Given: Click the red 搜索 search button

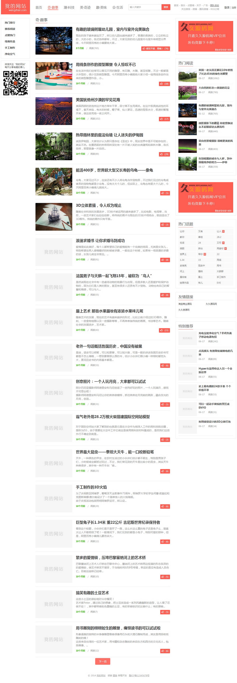Looking at the screenshot, I should tap(166, 7).
